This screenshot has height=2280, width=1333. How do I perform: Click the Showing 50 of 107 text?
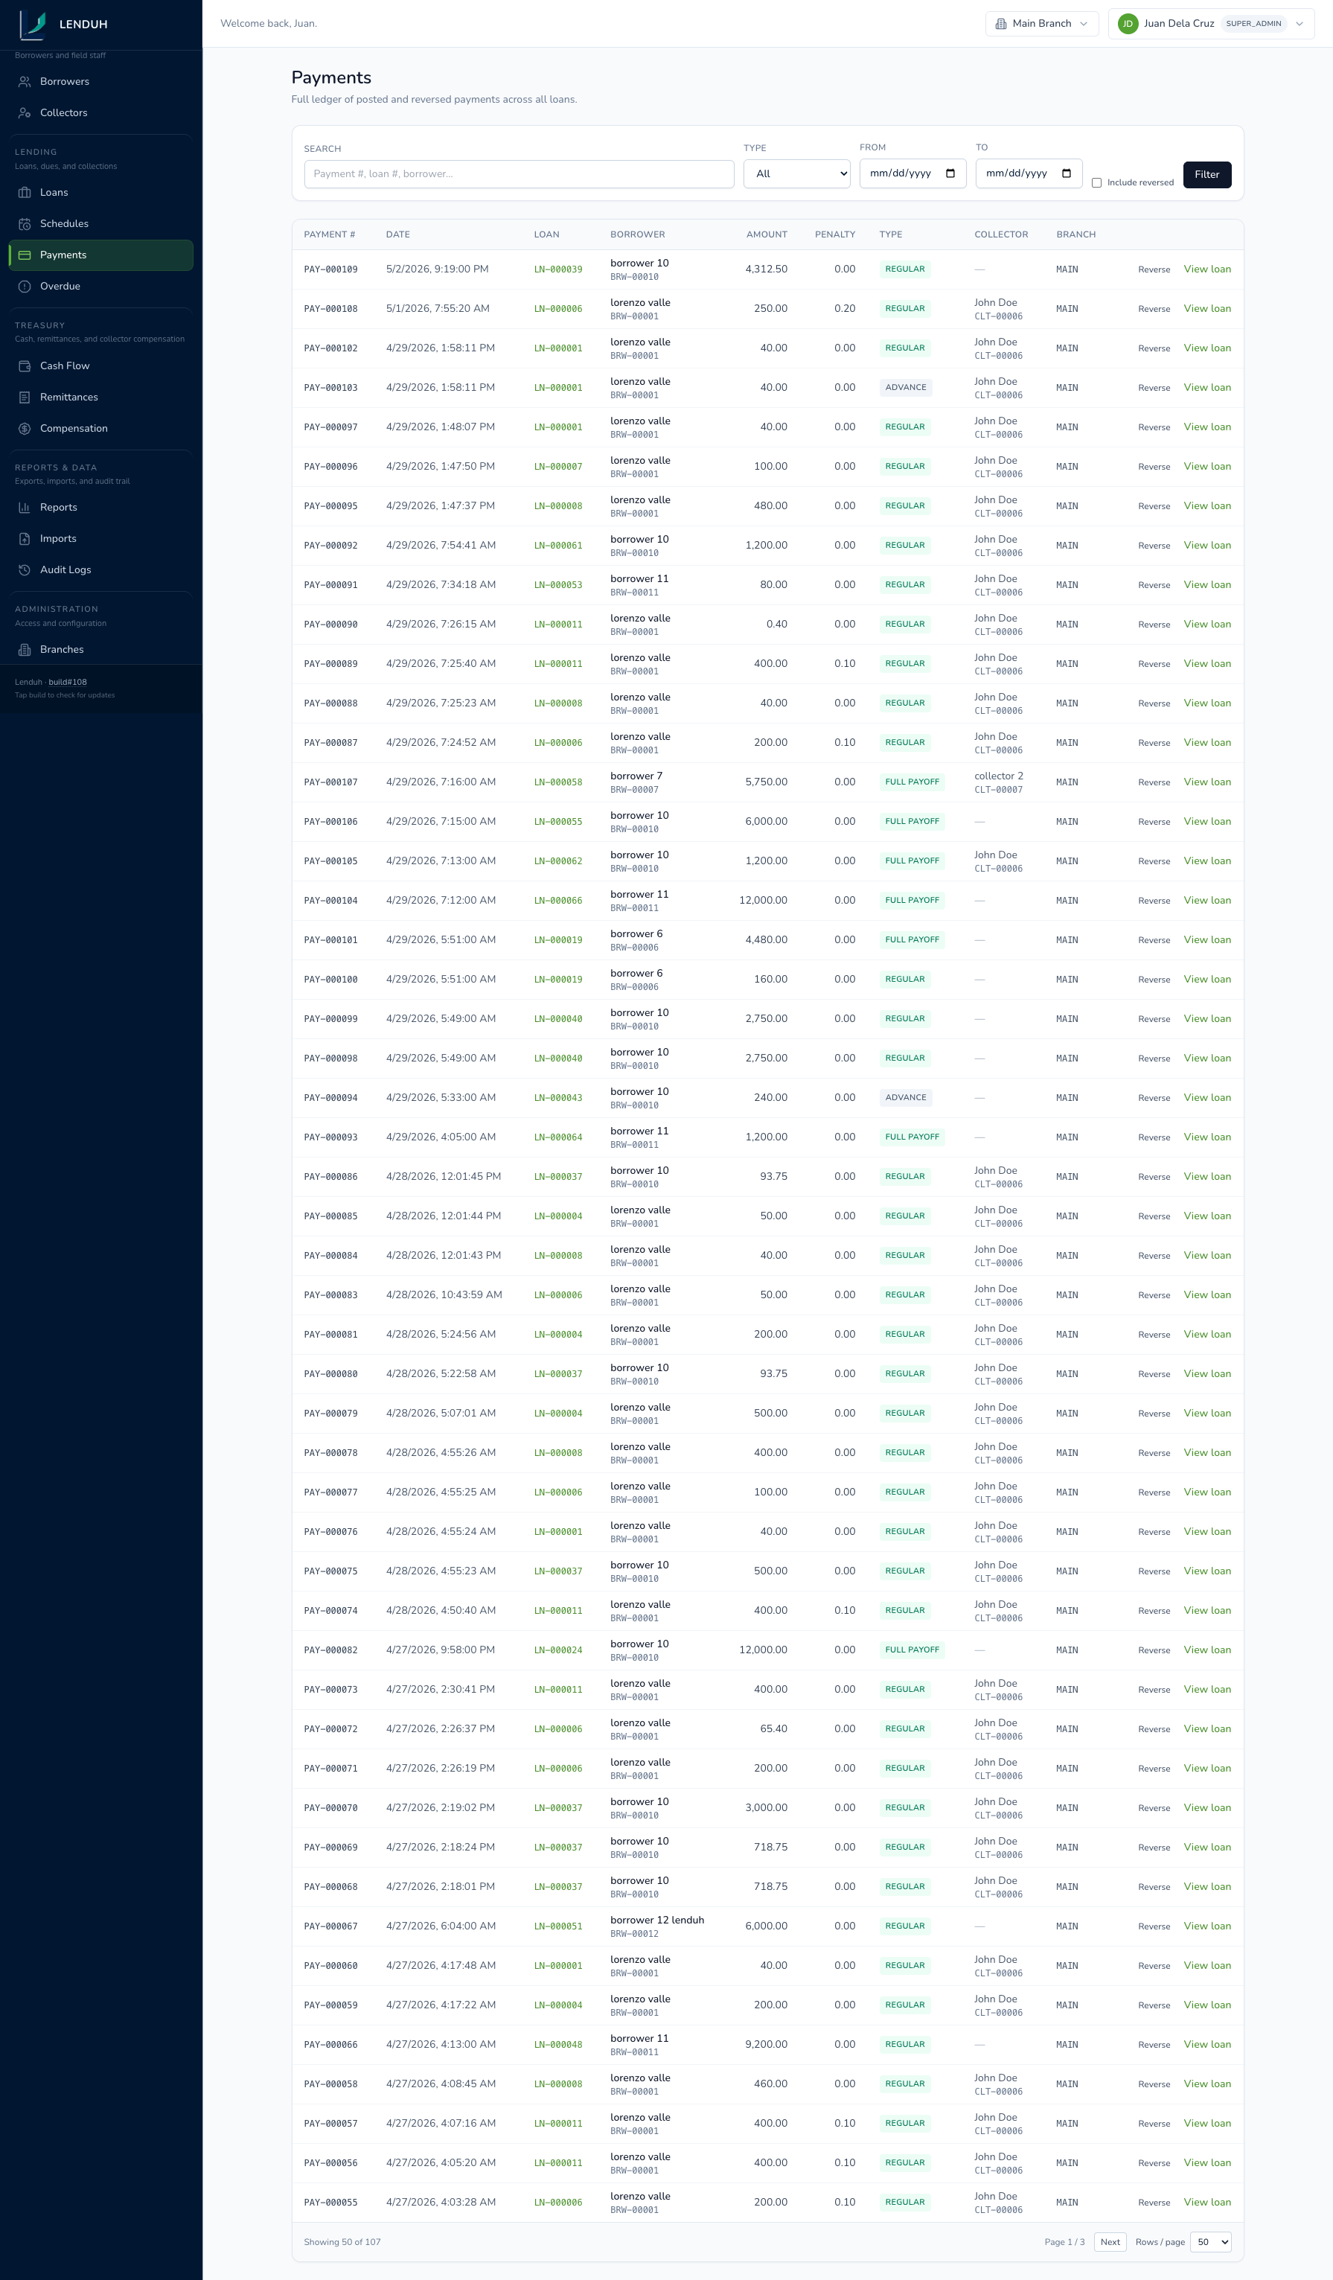[x=342, y=2241]
